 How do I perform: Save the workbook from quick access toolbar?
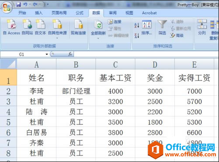(x=18, y=5)
